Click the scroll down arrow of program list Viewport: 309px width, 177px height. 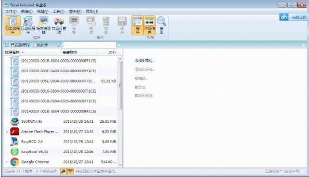[x=120, y=165]
